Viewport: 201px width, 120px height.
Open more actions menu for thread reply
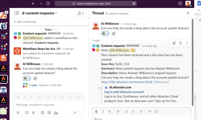tap(187, 43)
